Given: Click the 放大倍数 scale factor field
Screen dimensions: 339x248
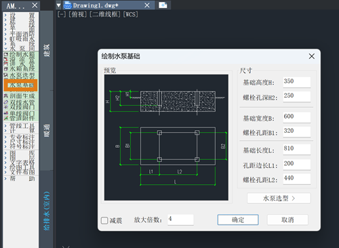Looking at the screenshot, I should click(180, 220).
